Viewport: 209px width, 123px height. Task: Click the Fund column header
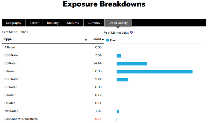[x=97, y=39]
